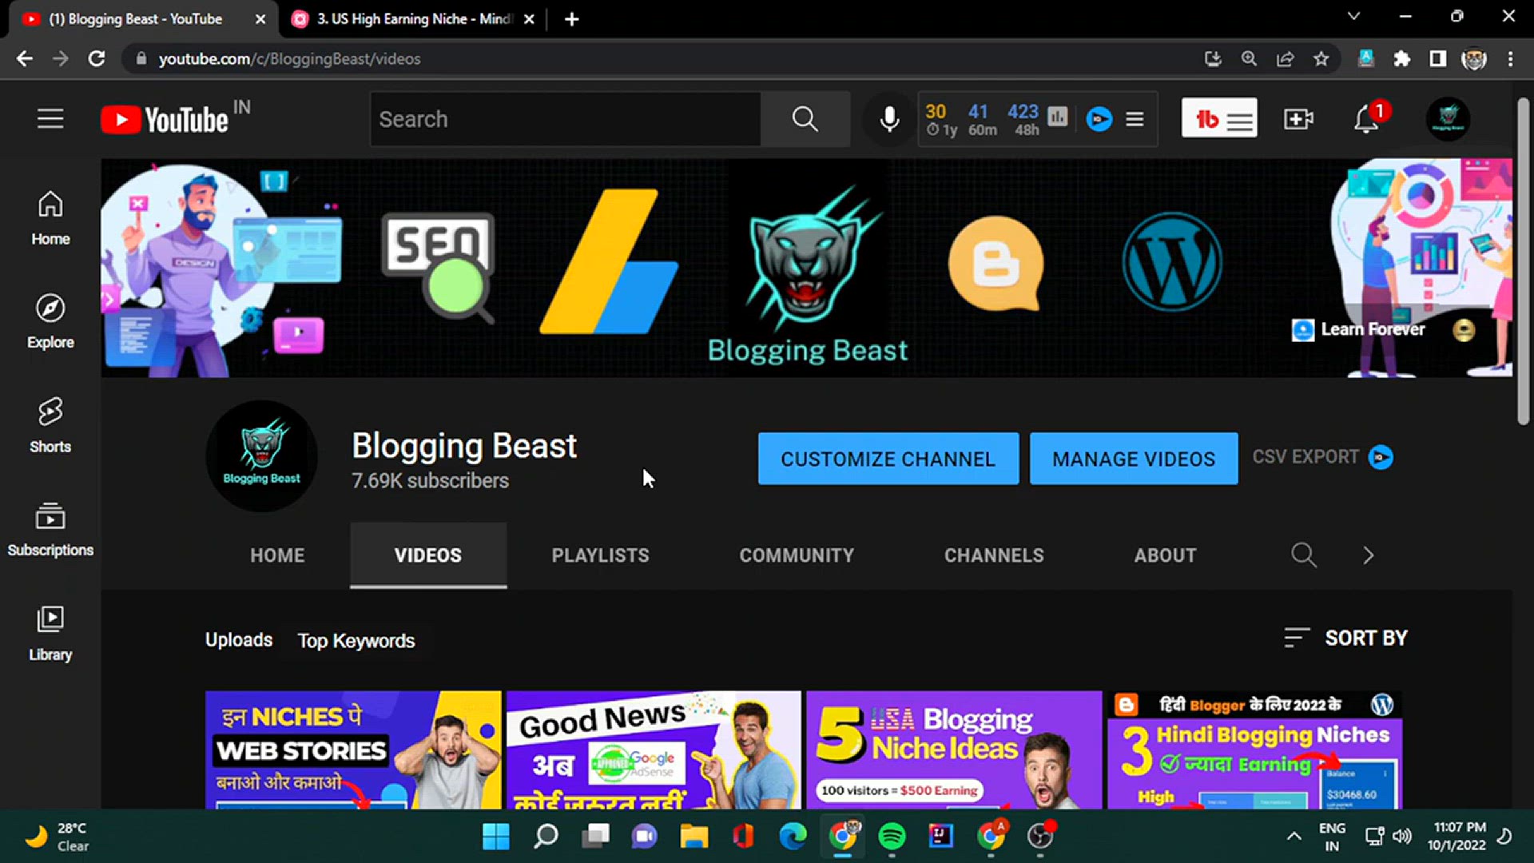Viewport: 1534px width, 863px height.
Task: Expand the SORT BY dropdown
Action: pos(1346,638)
